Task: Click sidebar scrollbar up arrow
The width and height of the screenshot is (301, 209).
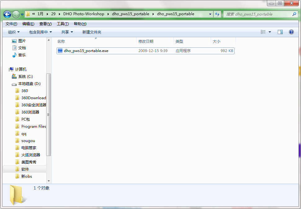Action: [49, 40]
